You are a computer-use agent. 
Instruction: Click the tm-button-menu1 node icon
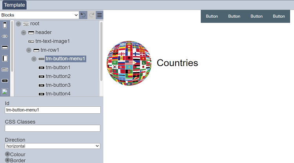(x=42, y=59)
